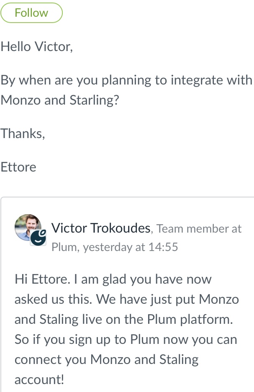Click the word "Plum," before the timestamp
The image size is (254, 392).
[66, 247]
